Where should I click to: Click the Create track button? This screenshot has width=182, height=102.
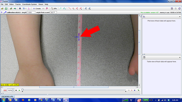37,9
